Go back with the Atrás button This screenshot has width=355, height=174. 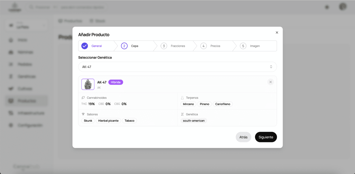click(x=243, y=137)
